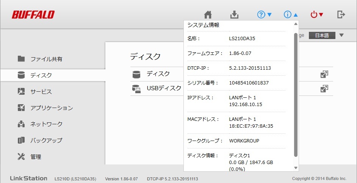357x183 pixels.
Task: Click the disk cylinder icon in sidebar
Action: coord(21,75)
